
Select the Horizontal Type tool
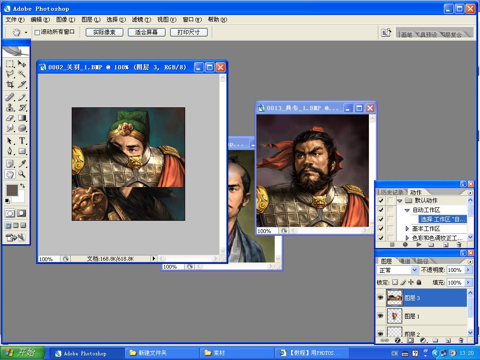pyautogui.click(x=22, y=141)
